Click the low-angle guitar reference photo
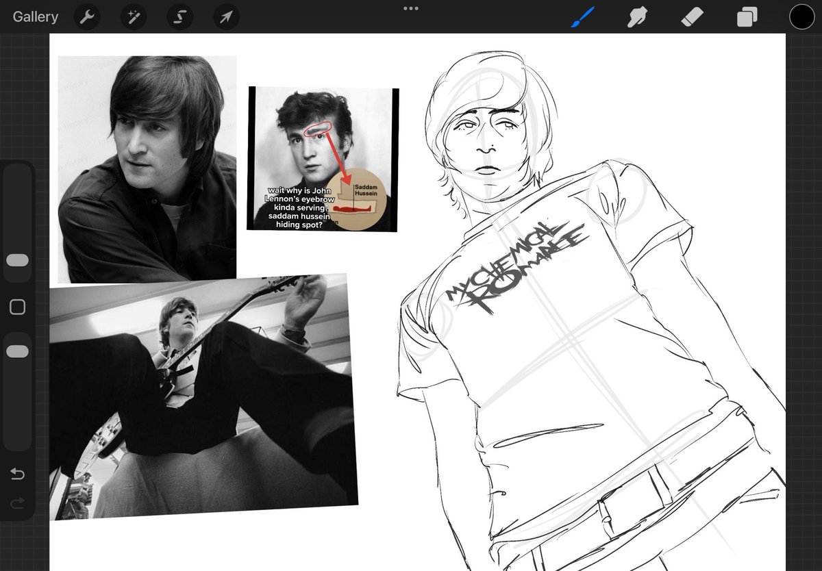Viewport: 822px width, 571px height. pyautogui.click(x=203, y=397)
